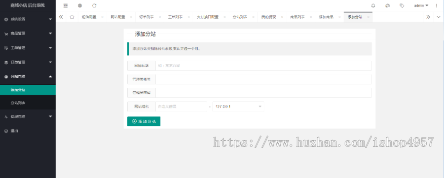Click the 系统设置 gear icon in sidebar

tap(6, 19)
